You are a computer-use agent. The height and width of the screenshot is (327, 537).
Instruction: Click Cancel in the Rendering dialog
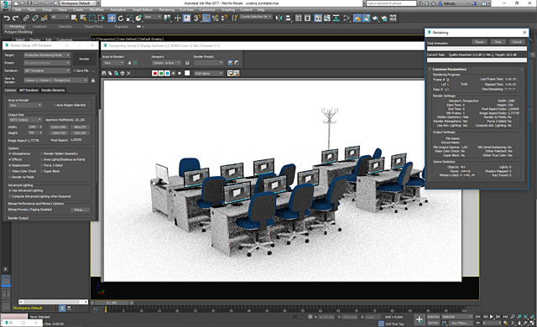517,42
